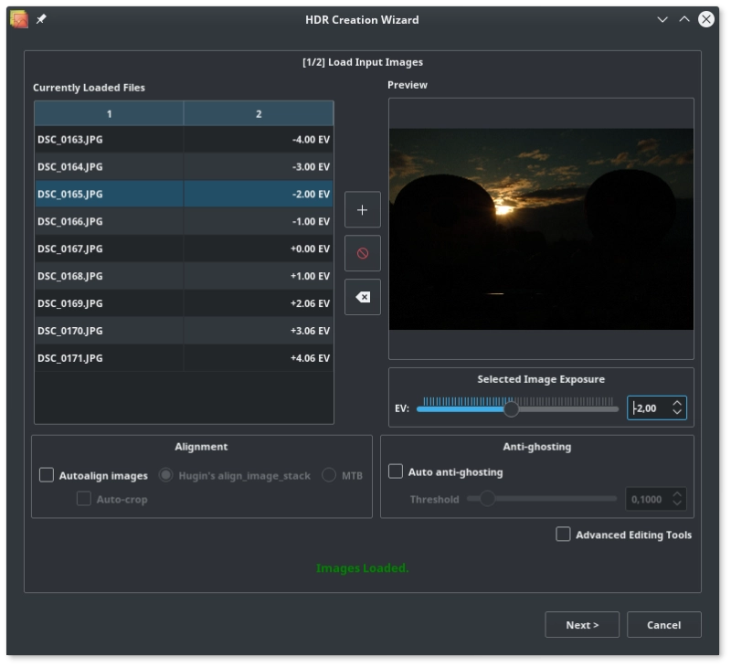Viewport: 731px width, 667px height.
Task: Increase Threshold value with up arrow
Action: (677, 494)
